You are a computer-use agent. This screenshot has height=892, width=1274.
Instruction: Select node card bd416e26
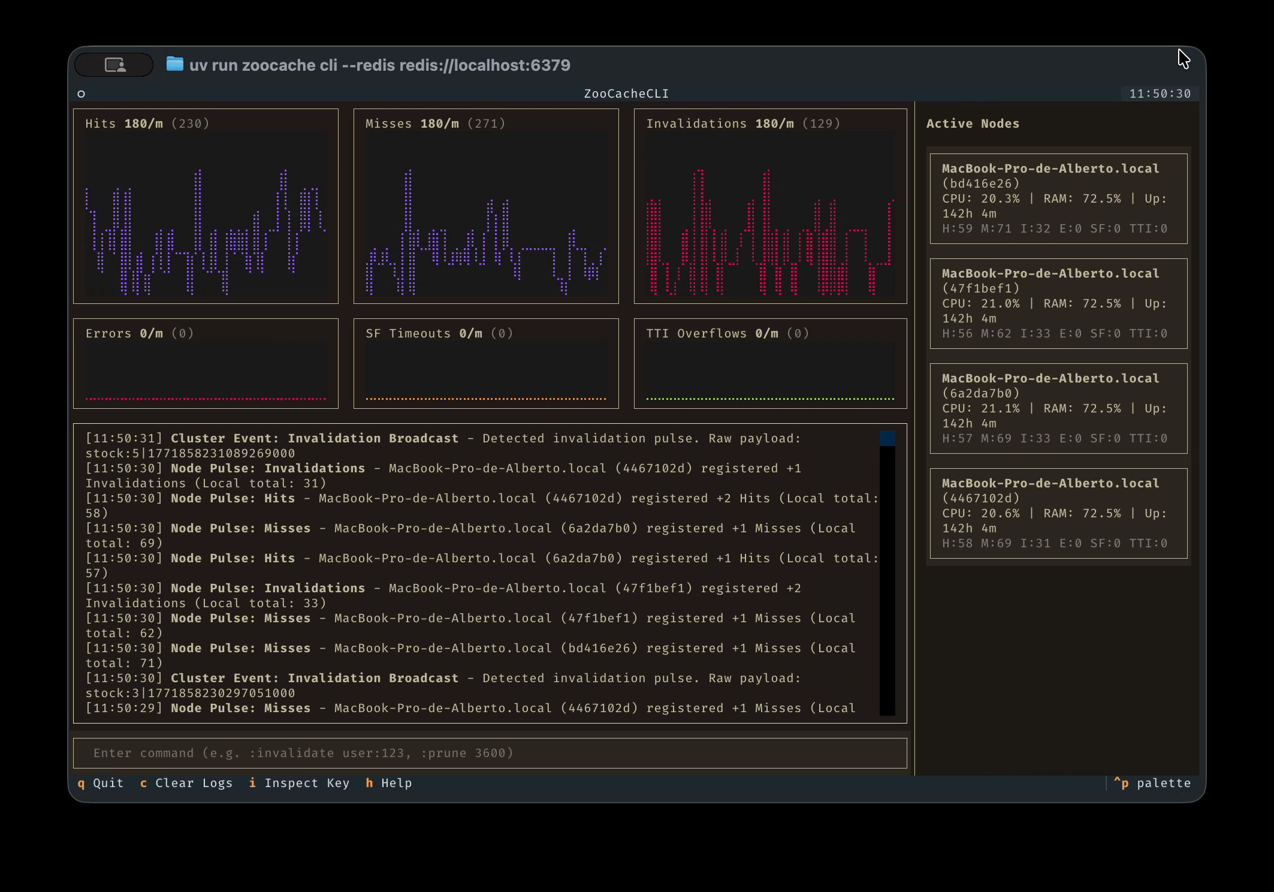point(1058,198)
